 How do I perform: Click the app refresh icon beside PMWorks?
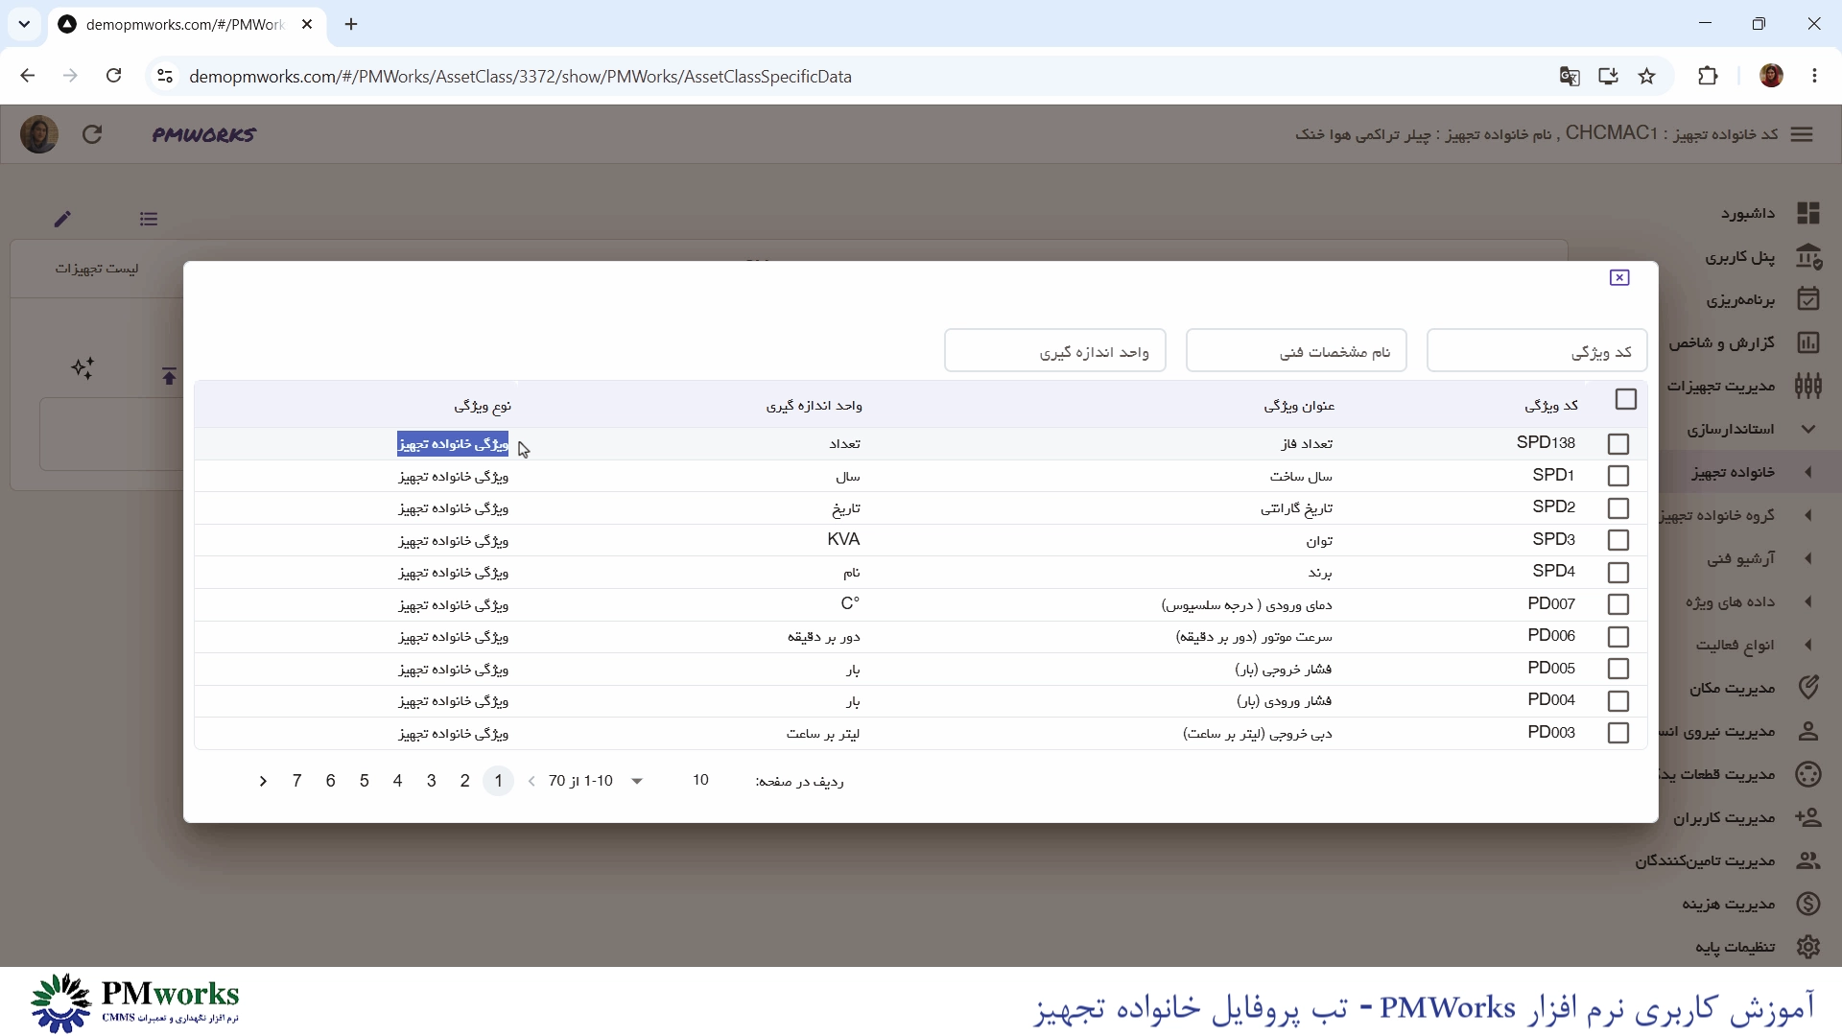(x=92, y=134)
